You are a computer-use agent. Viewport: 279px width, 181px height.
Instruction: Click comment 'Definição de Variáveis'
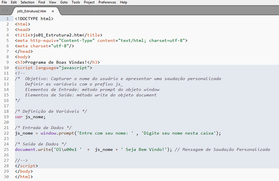coord(51,111)
